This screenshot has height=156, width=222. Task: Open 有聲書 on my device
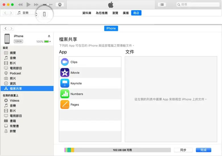pyautogui.click(x=27, y=126)
